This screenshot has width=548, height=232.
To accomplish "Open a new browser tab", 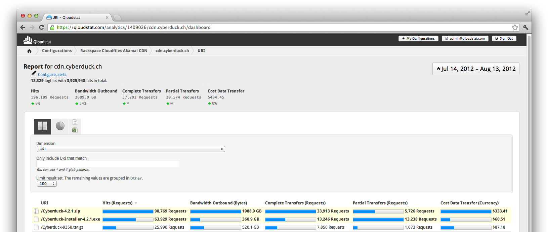I will point(117,17).
